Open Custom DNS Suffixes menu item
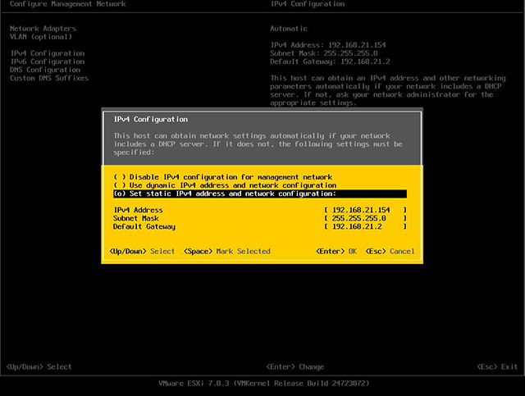This screenshot has height=396, width=525. 49,78
